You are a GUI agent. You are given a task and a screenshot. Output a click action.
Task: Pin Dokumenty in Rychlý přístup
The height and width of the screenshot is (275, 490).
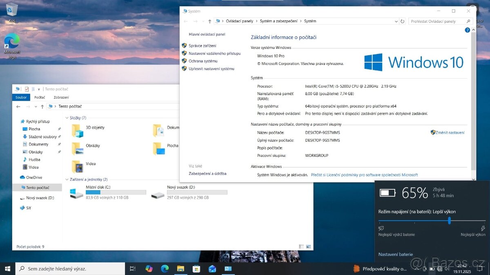coord(58,144)
